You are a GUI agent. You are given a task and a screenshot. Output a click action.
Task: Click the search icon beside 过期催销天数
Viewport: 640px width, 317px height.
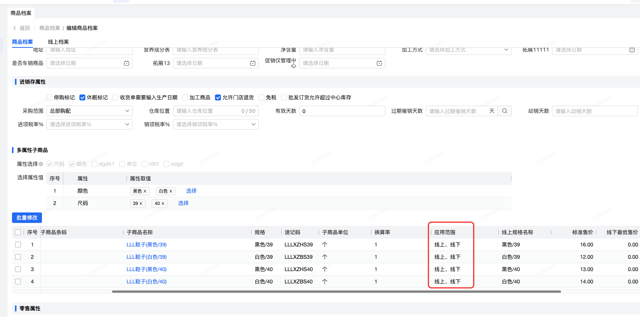point(504,111)
